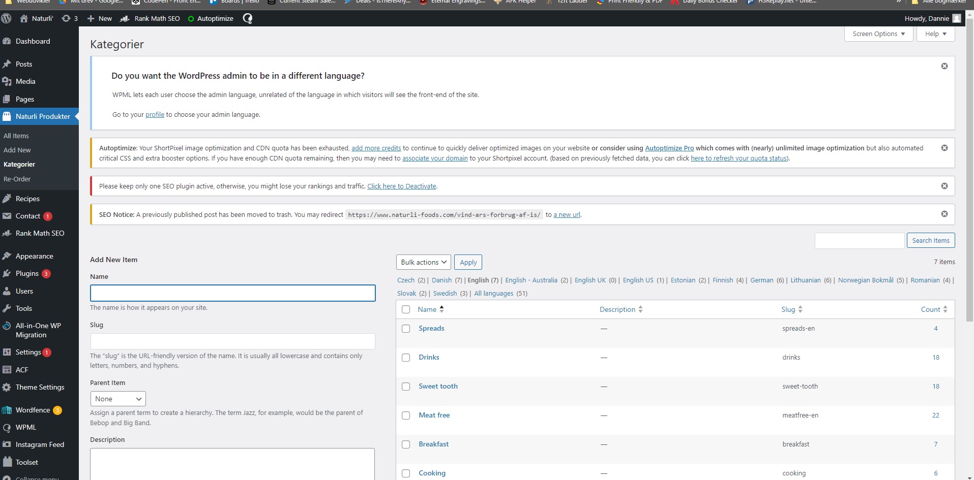Dismiss the SEO plugin warning notice
Viewport: 974px width, 480px height.
(944, 186)
